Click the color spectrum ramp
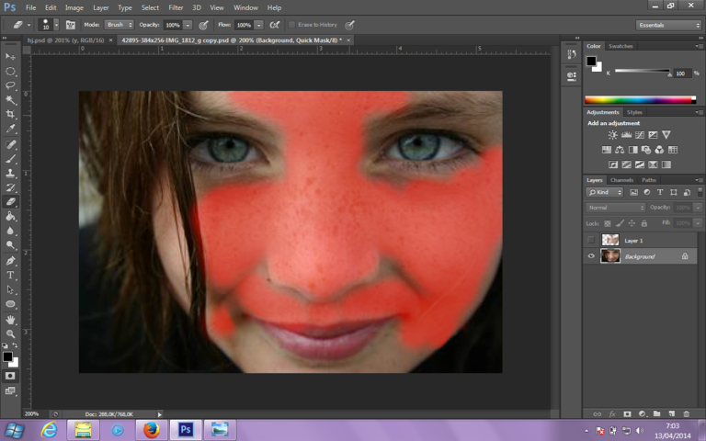 coord(640,99)
